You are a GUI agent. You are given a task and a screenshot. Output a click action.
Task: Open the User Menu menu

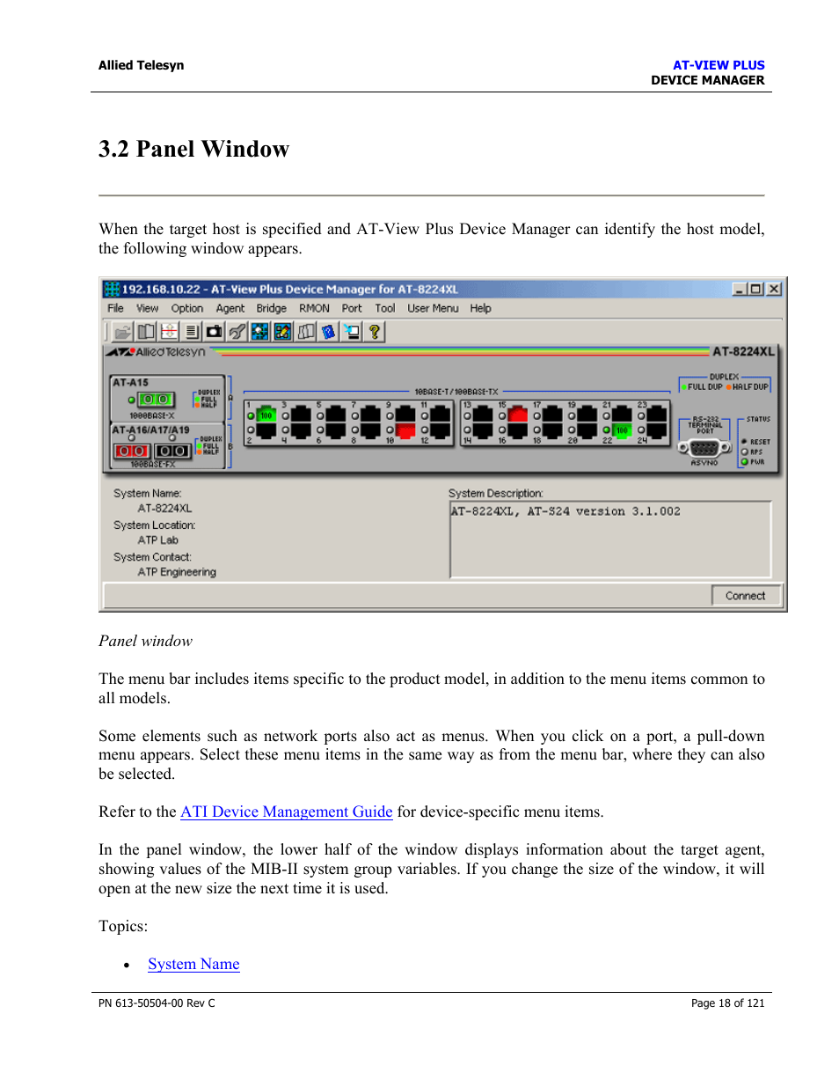433,309
